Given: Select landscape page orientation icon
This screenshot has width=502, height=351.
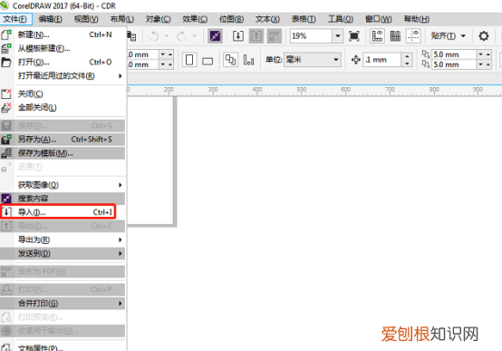Looking at the screenshot, I should 208,60.
